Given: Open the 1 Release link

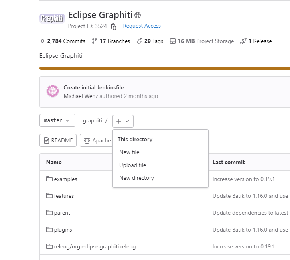Looking at the screenshot, I should coord(256,41).
